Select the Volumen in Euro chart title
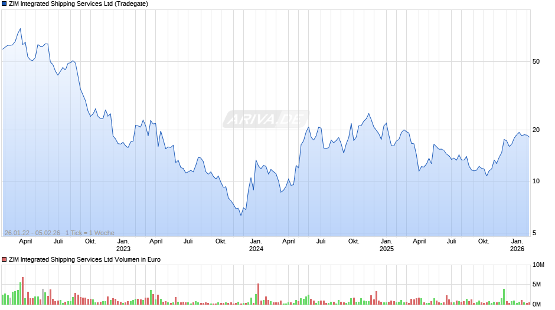Viewport: 555px width, 310px height. tap(84, 259)
